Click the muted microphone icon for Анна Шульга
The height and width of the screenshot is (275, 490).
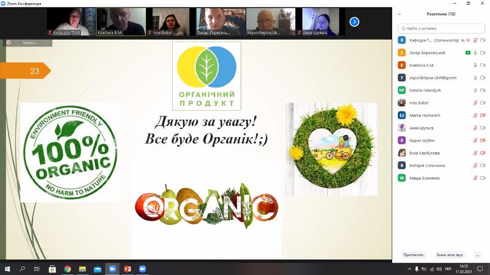click(x=475, y=128)
